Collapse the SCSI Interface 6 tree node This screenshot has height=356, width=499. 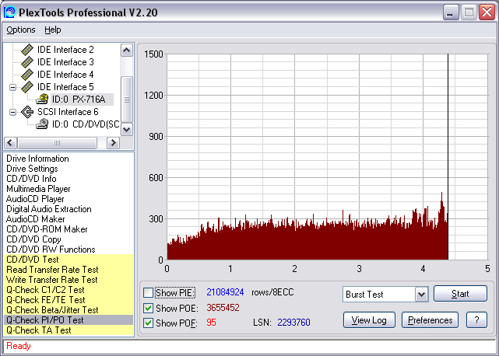tap(12, 112)
